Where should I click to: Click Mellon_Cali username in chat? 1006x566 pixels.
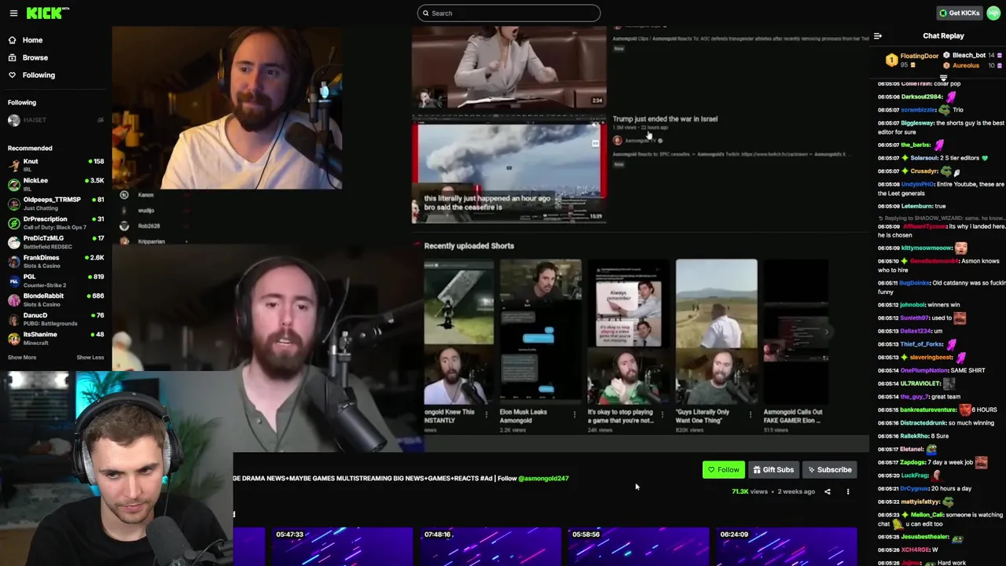pyautogui.click(x=927, y=515)
